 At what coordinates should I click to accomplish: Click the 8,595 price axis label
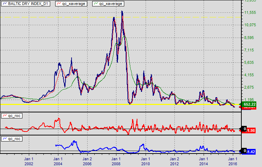point(249,38)
